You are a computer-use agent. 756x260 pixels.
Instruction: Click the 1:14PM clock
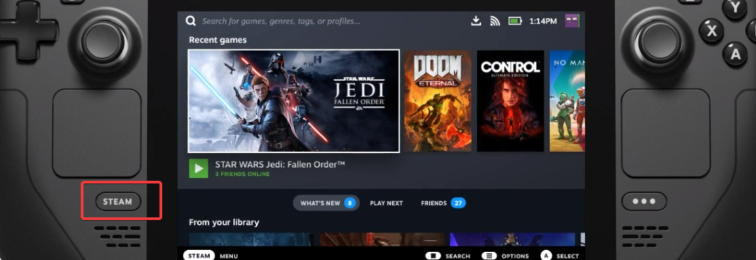543,21
